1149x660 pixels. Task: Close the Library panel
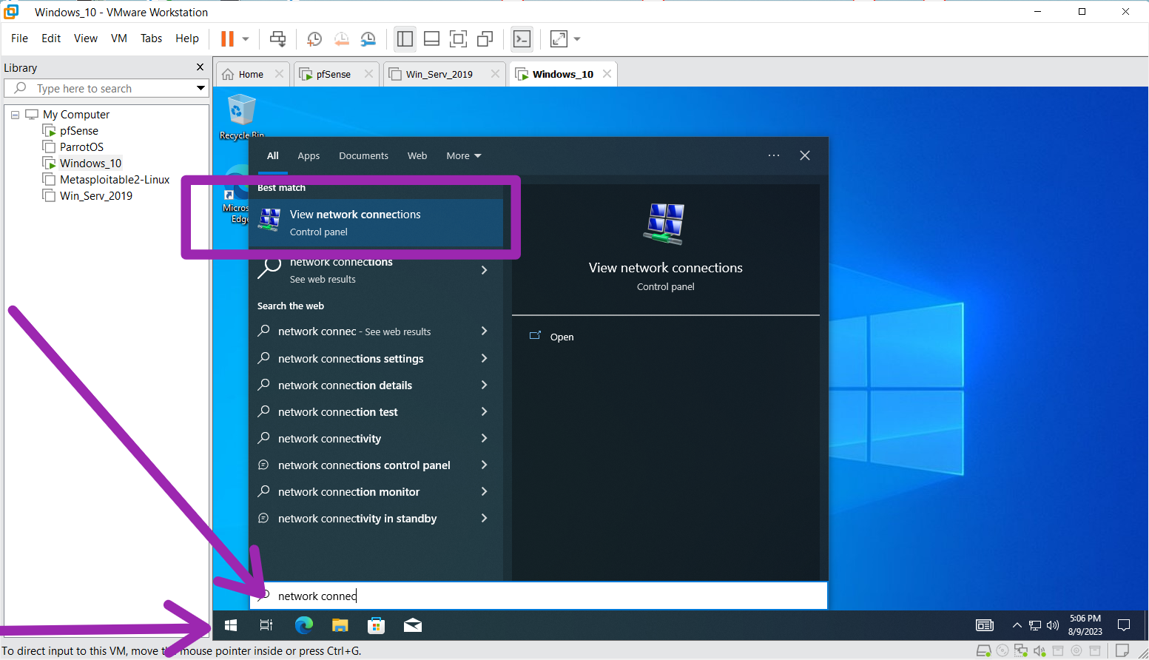[200, 67]
